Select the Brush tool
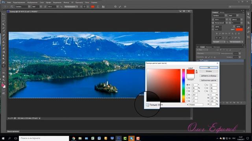This screenshot has height=141, width=252. pyautogui.click(x=4, y=38)
